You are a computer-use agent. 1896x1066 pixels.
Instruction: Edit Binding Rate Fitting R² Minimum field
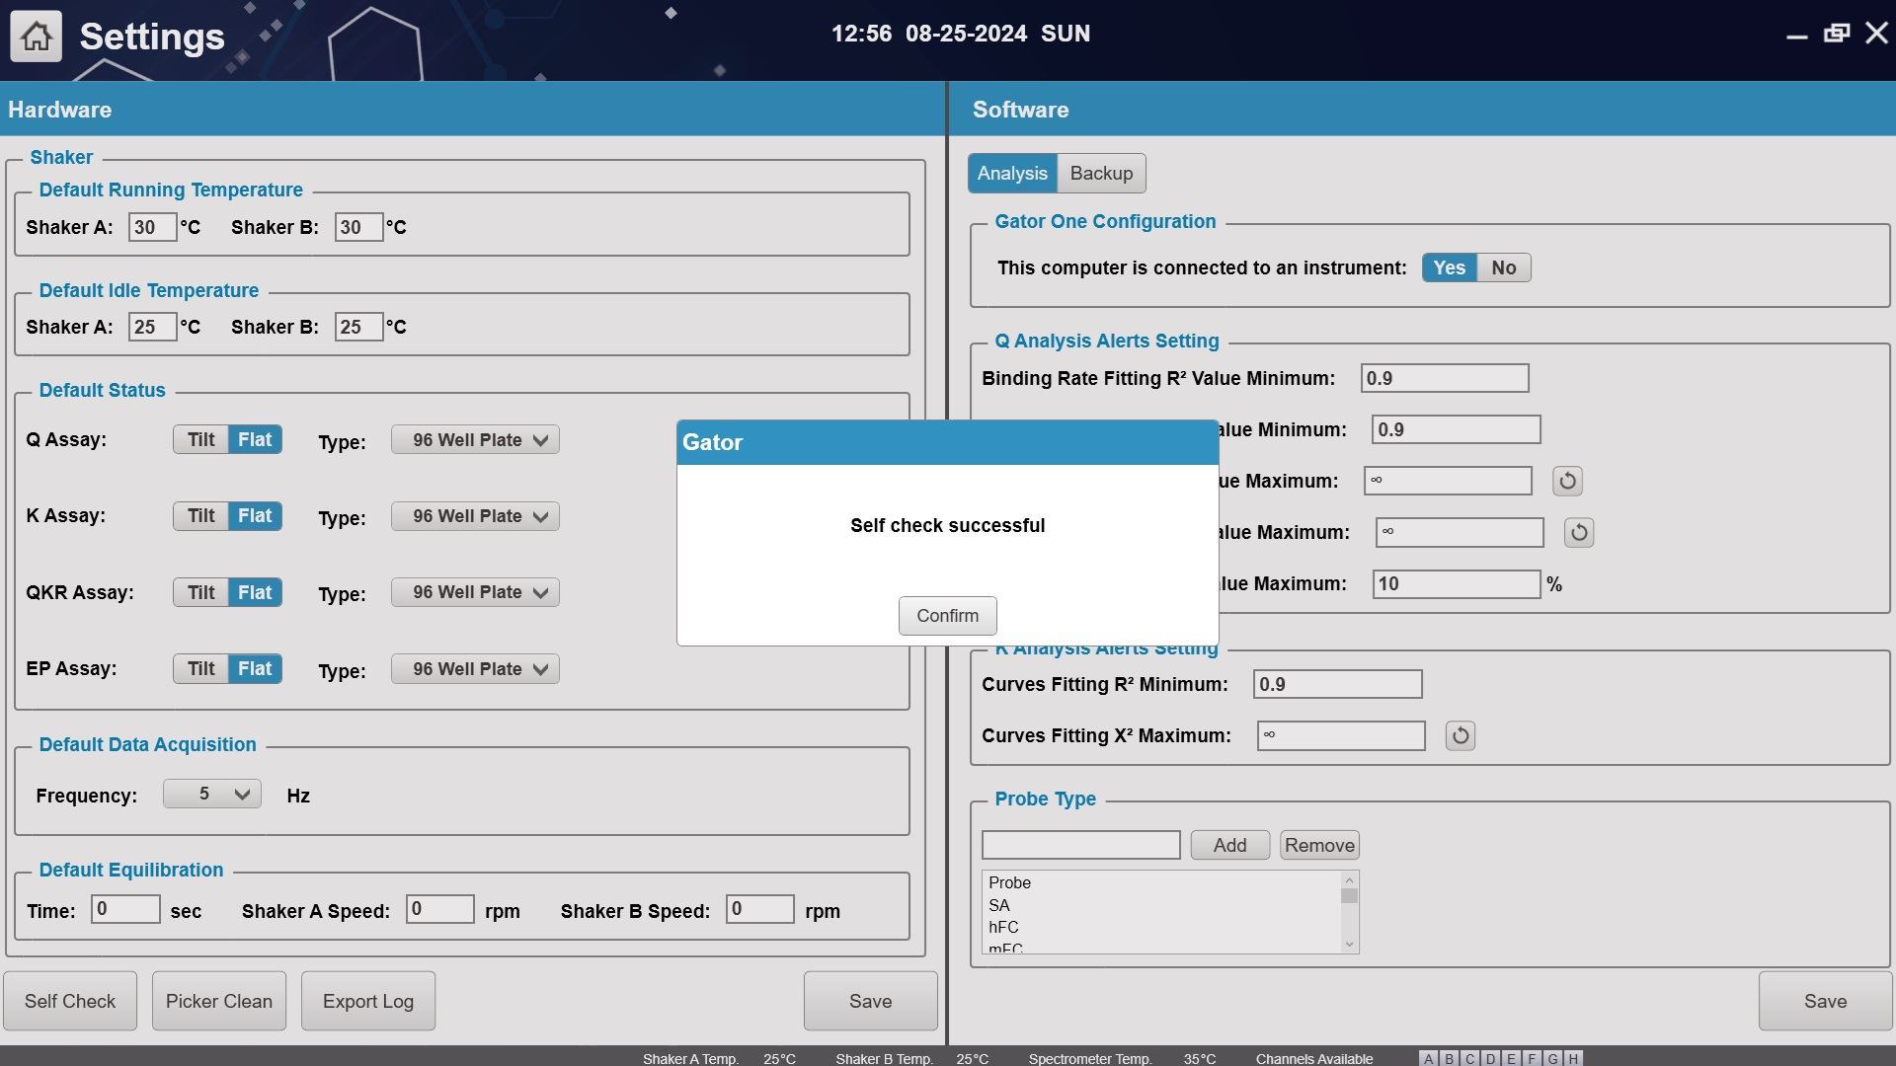(x=1445, y=378)
